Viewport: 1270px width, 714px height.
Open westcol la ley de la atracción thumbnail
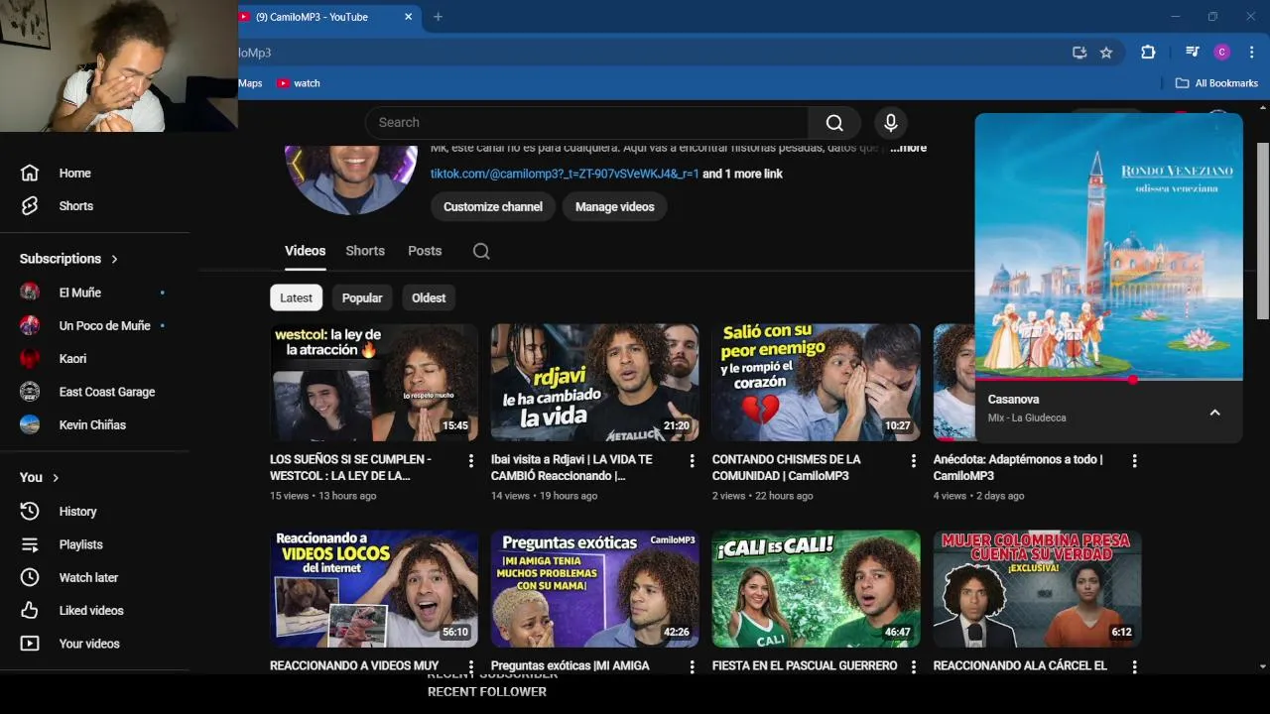[374, 382]
